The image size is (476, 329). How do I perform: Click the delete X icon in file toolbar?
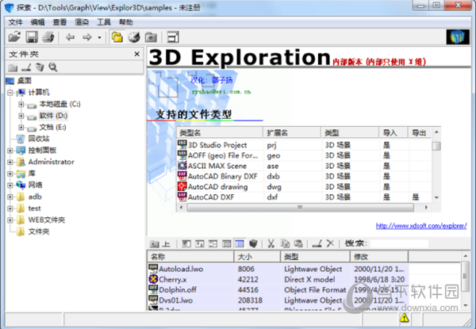point(330,243)
